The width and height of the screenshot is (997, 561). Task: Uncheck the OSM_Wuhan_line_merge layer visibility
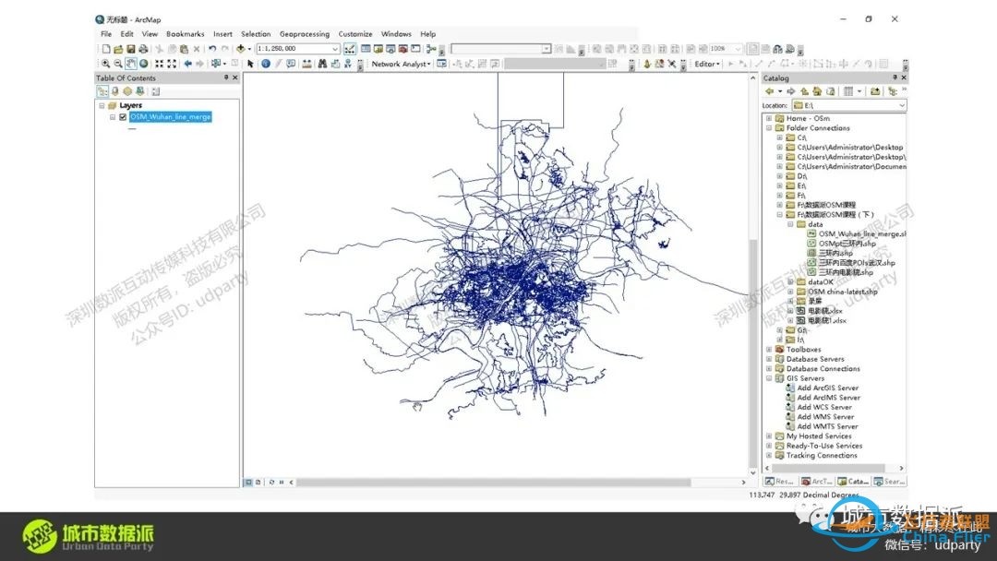point(123,116)
